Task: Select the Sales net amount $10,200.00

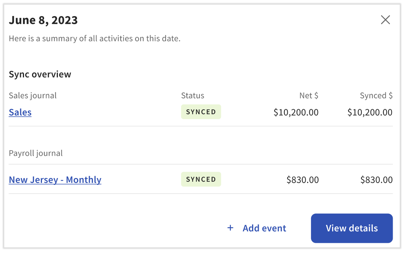Action: [296, 112]
